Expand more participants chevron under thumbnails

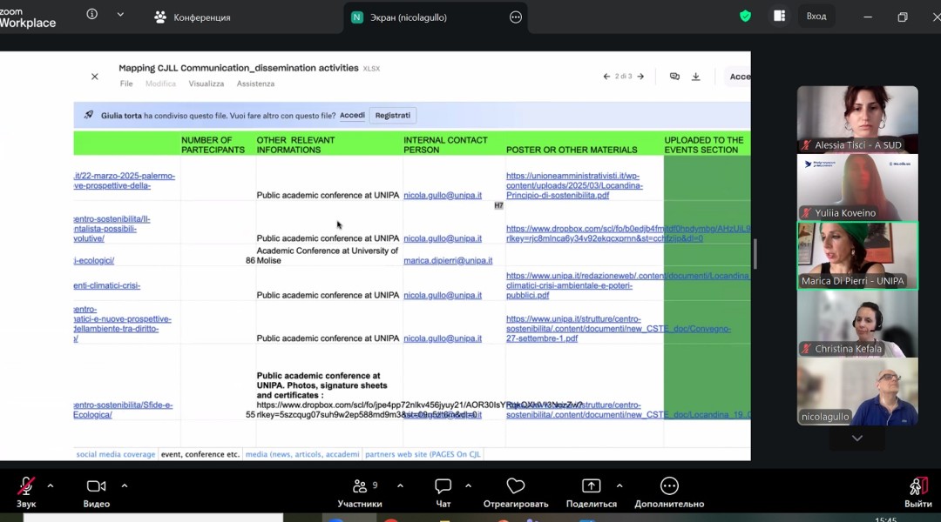(x=857, y=438)
